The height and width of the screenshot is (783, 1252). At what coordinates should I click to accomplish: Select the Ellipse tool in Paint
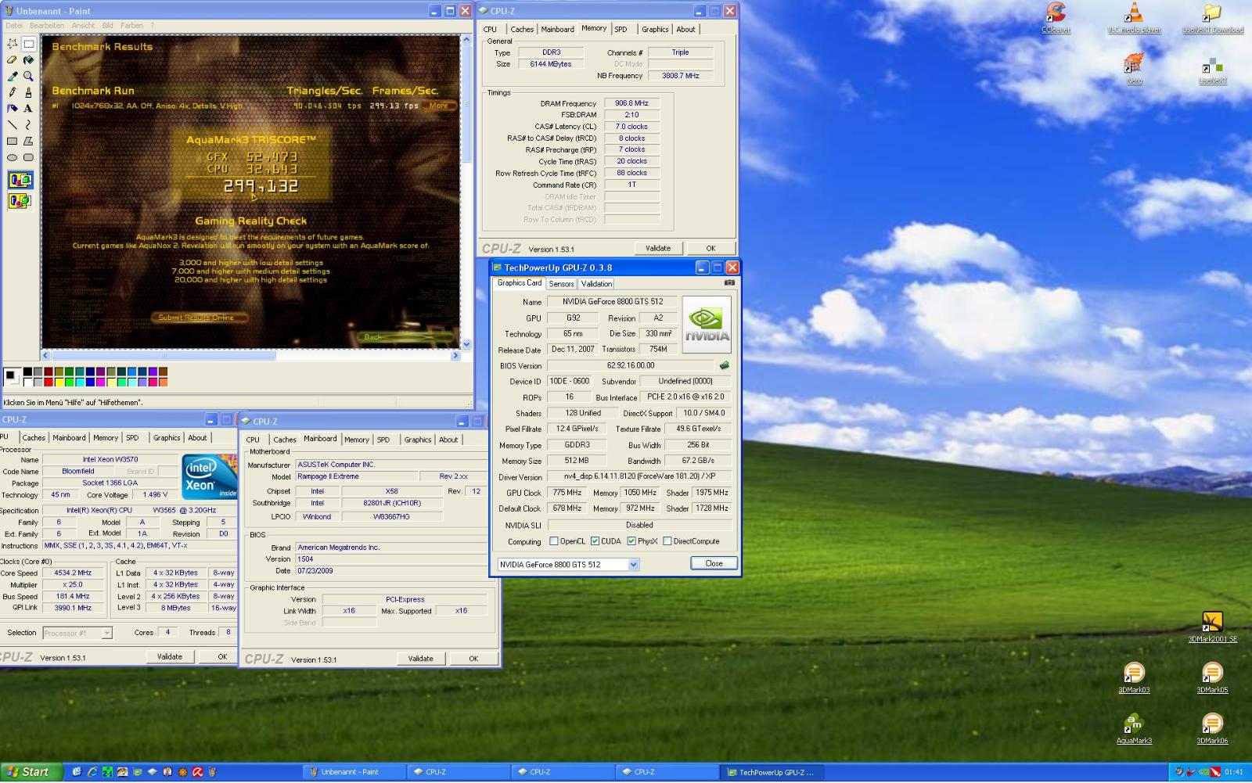pyautogui.click(x=12, y=157)
